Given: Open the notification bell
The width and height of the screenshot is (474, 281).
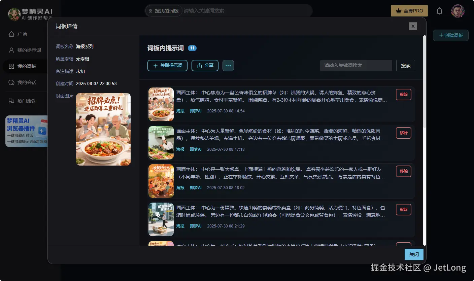Looking at the screenshot, I should point(439,11).
